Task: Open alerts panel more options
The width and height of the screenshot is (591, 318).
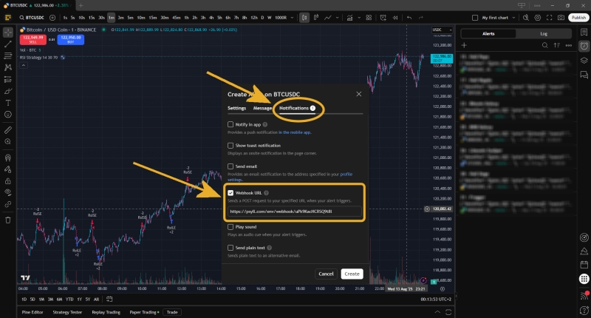Action: (568, 45)
